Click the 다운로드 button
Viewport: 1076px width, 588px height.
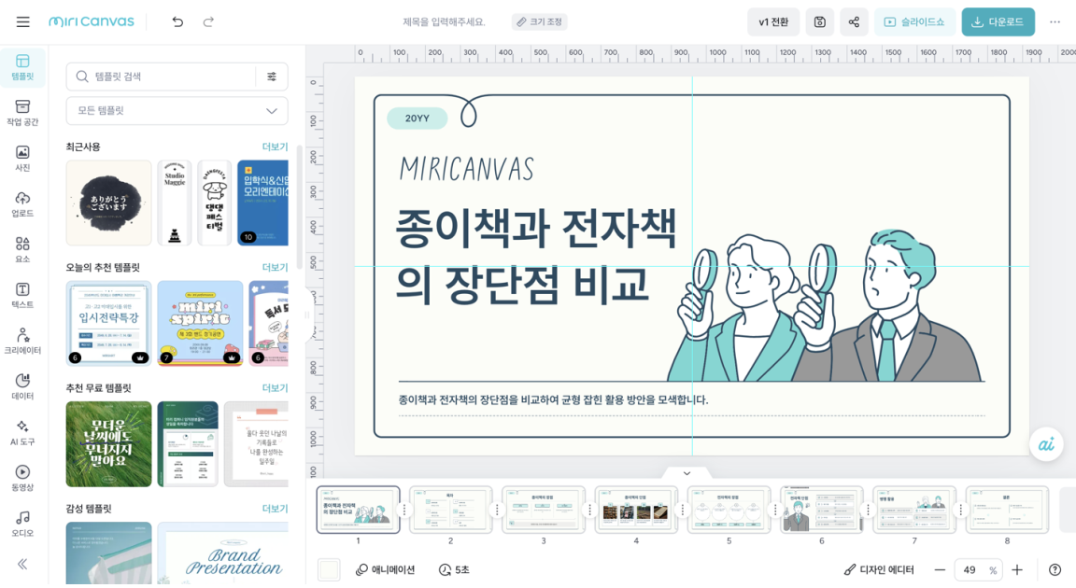click(x=998, y=21)
